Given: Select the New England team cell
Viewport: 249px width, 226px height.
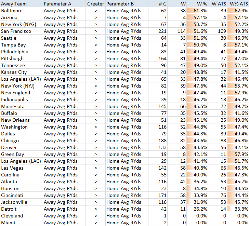Looking at the screenshot, I should pos(22,93).
